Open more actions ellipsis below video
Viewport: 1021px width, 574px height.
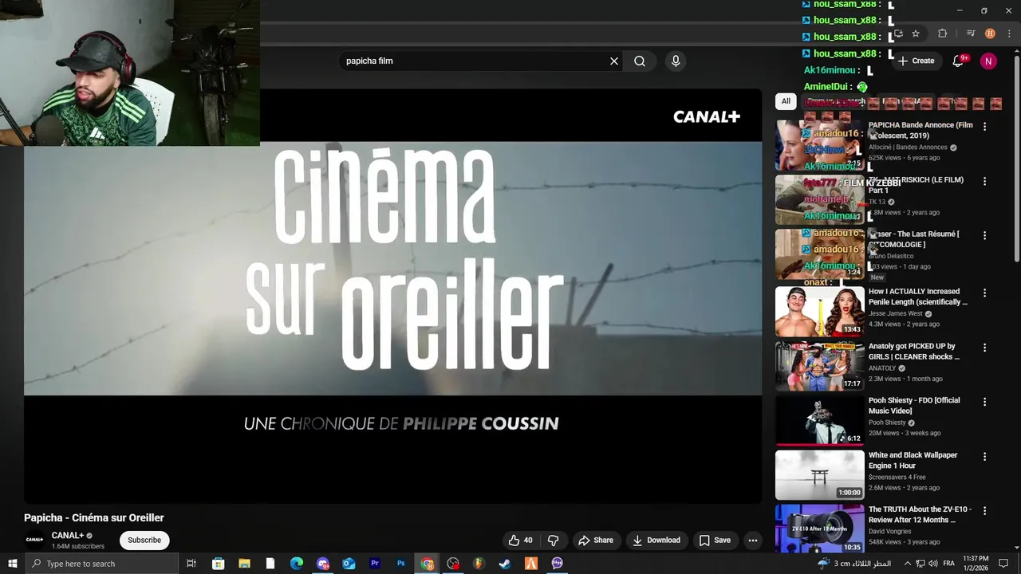[752, 540]
